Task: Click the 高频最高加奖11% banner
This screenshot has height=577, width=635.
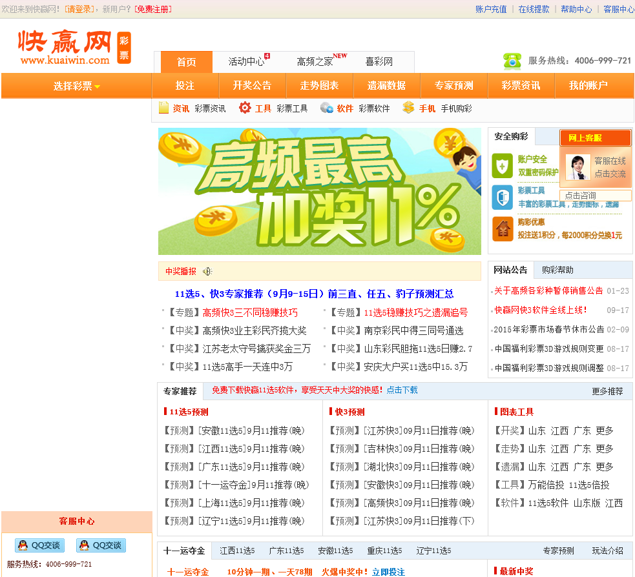Action: click(x=320, y=192)
